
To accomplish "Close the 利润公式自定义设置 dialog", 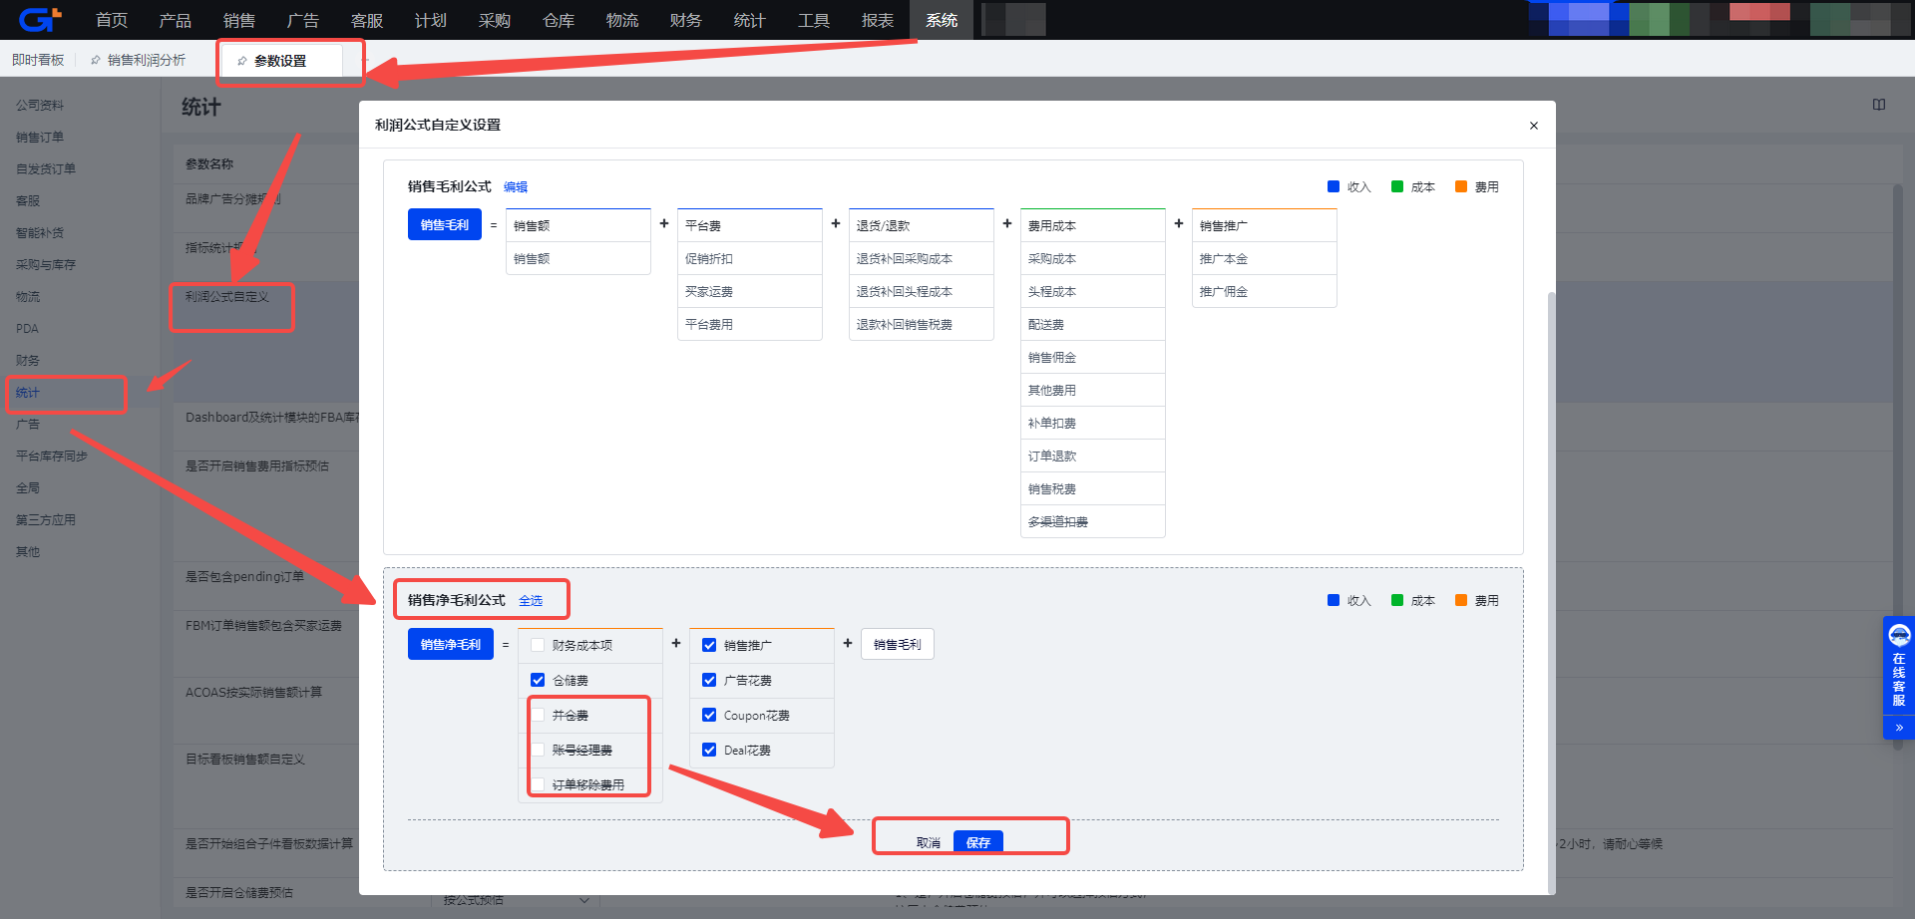I will [1534, 126].
